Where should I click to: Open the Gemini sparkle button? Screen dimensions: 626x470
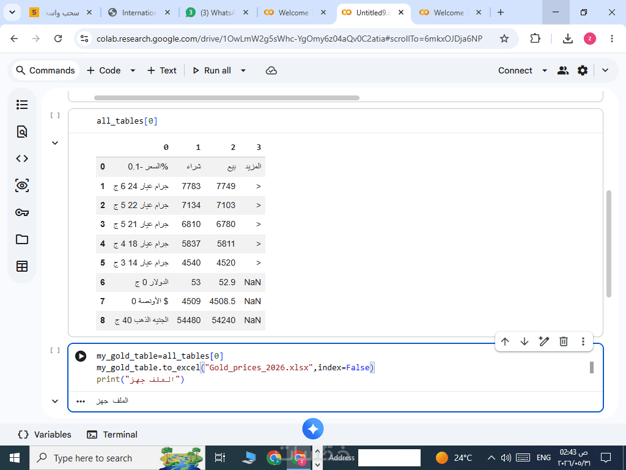313,429
